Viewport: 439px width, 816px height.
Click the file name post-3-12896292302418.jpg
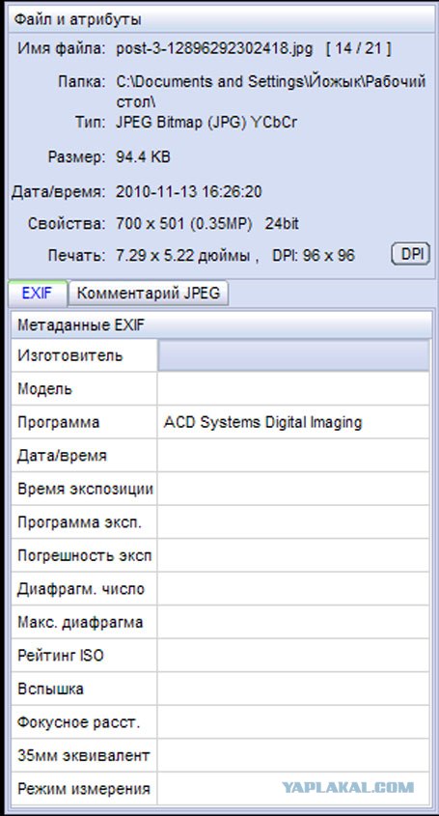tap(215, 49)
